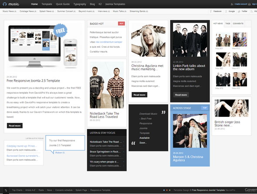Click the RSS feed icon
Image resolution: width=257 pixels, height=194 pixels.
pyautogui.click(x=251, y=11)
